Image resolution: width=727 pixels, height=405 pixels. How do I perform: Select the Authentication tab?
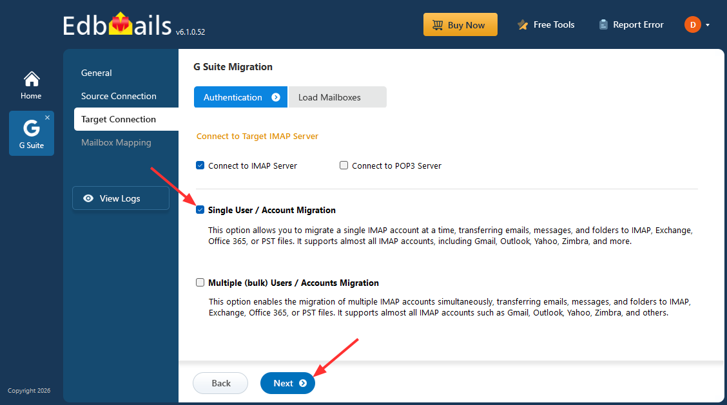point(240,97)
